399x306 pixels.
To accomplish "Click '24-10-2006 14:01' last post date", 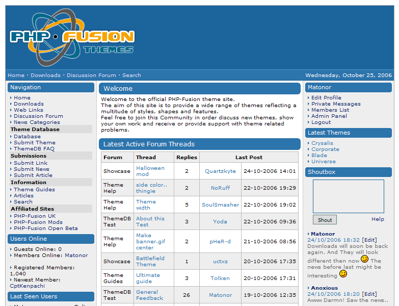I will coord(270,171).
